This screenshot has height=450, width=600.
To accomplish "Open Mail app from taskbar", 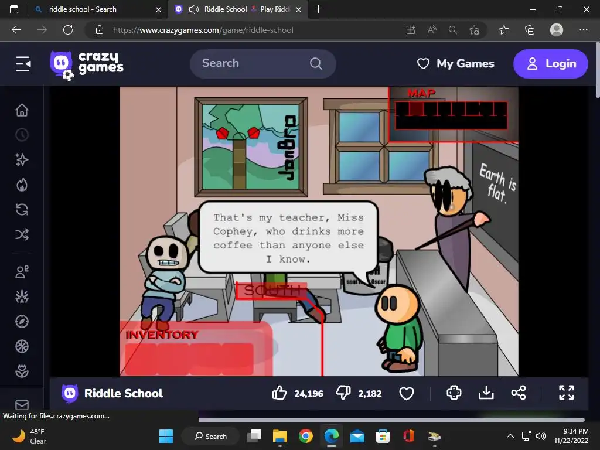I will click(x=357, y=436).
